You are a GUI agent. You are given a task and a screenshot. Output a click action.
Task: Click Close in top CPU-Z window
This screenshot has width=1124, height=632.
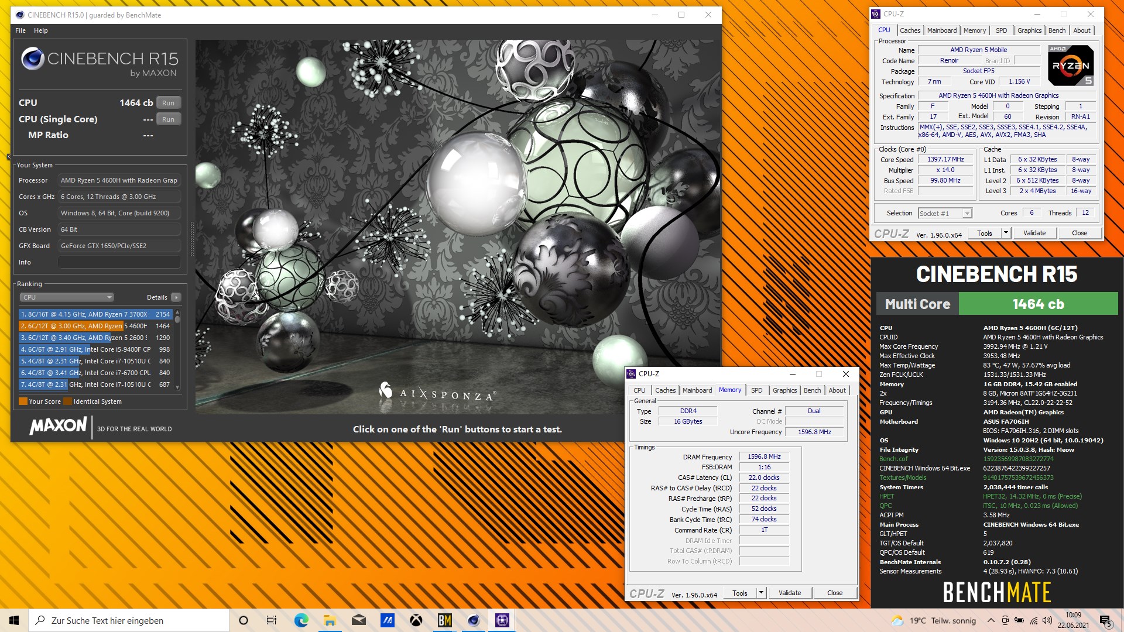(x=1080, y=233)
